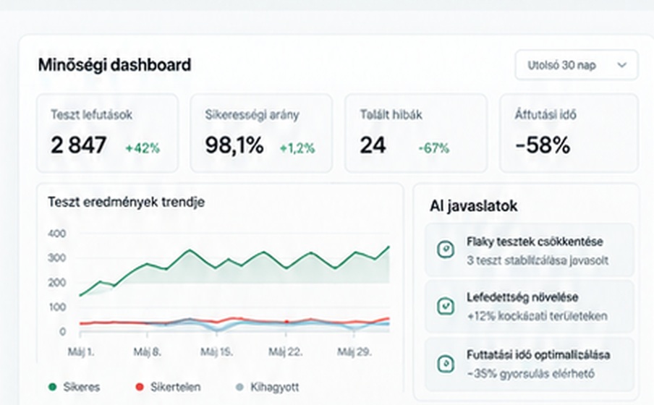Click the Máj 1. axis label
This screenshot has width=654, height=405.
[x=81, y=352]
